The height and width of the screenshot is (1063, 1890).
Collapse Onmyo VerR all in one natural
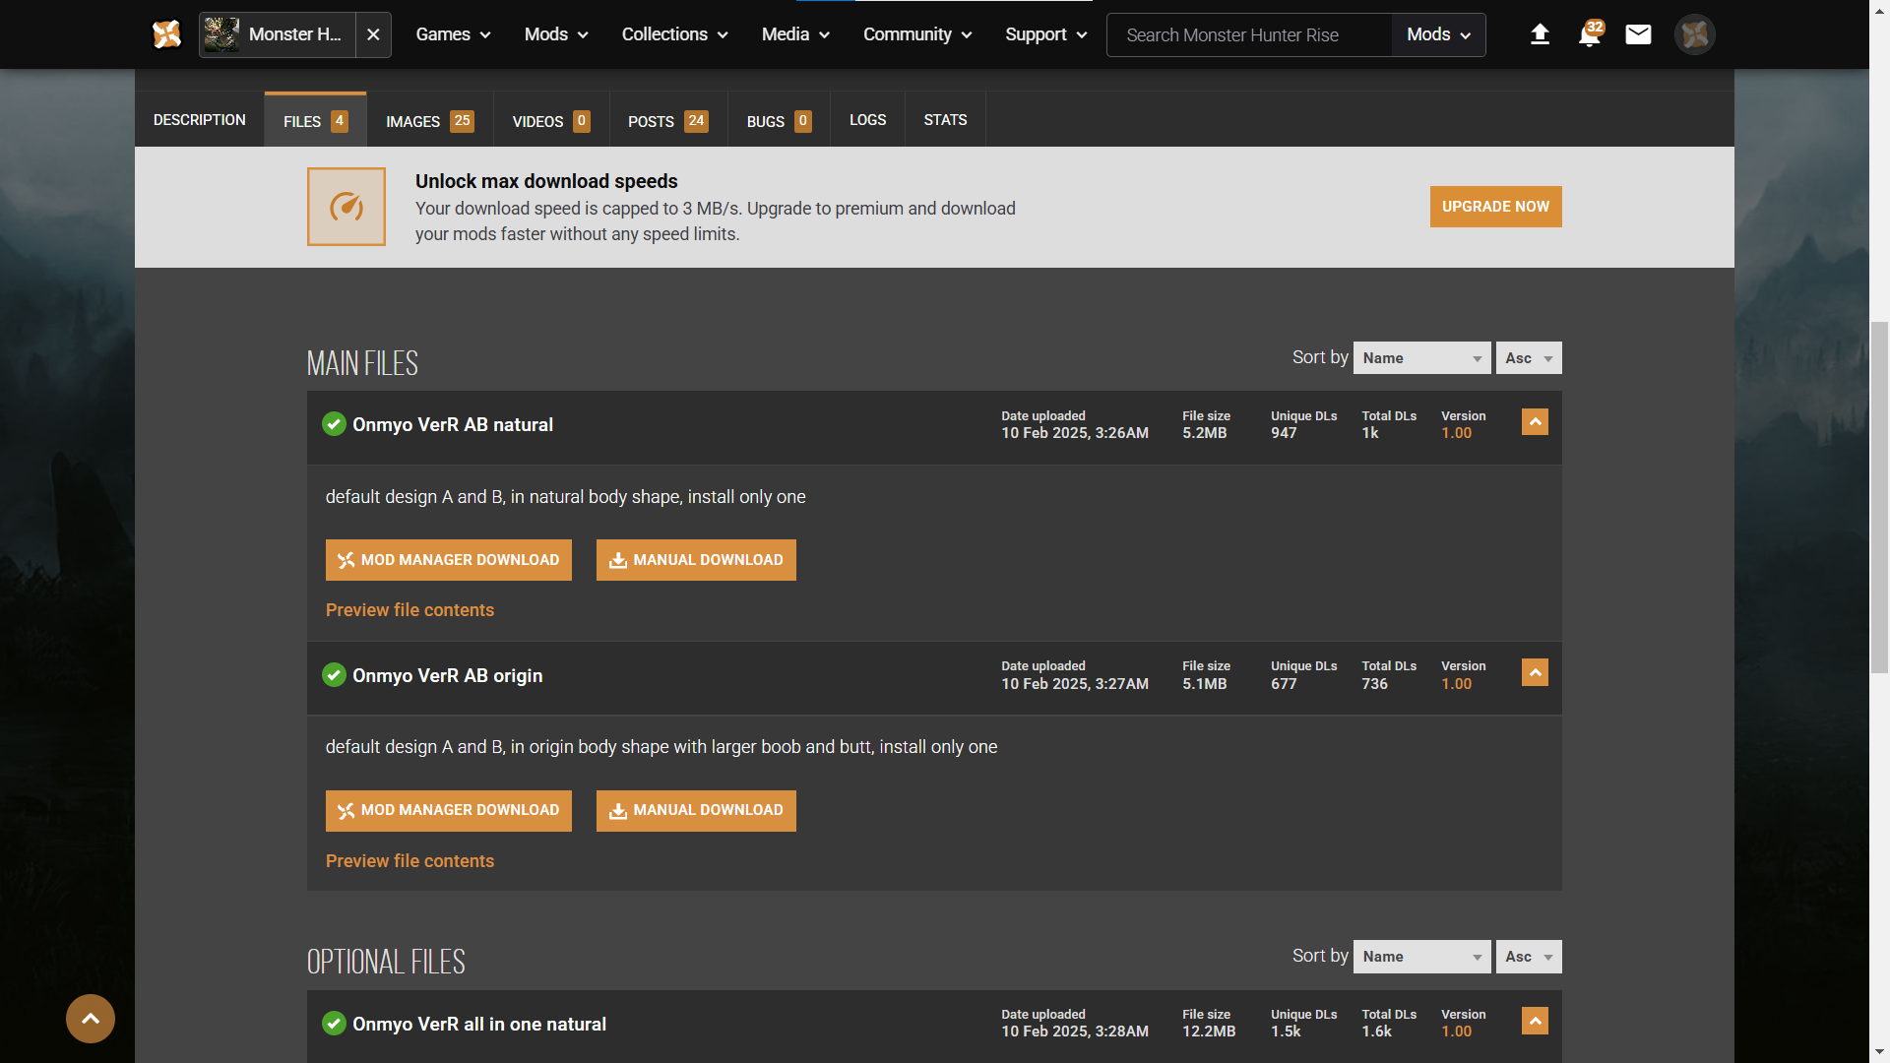pyautogui.click(x=1535, y=1021)
